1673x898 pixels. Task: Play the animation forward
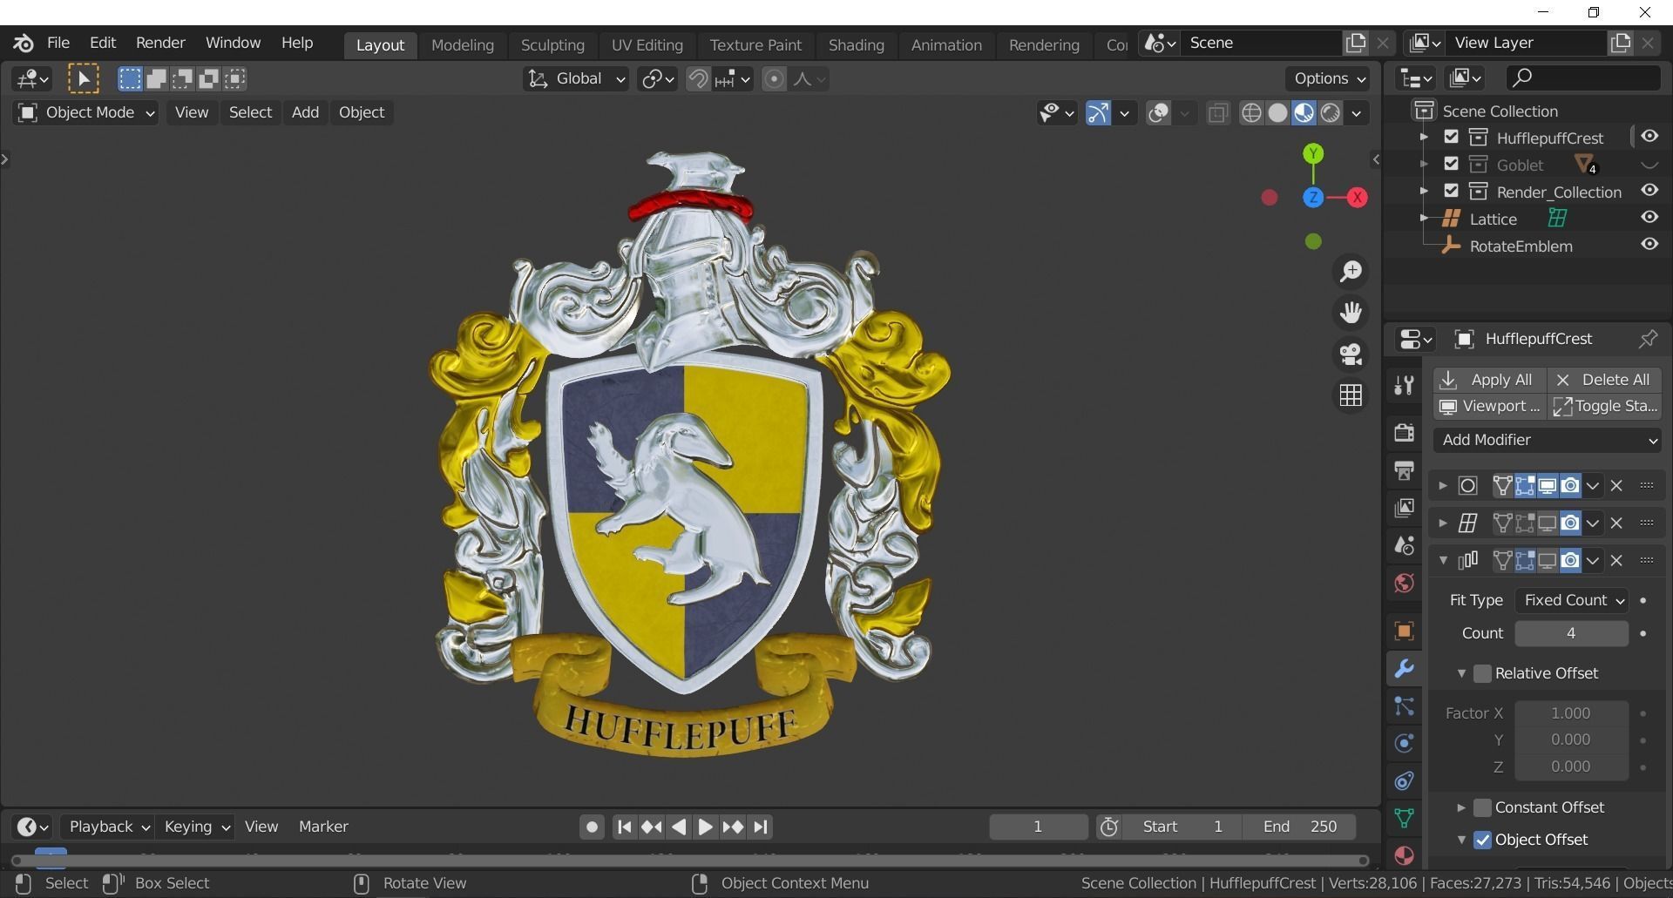point(705,827)
